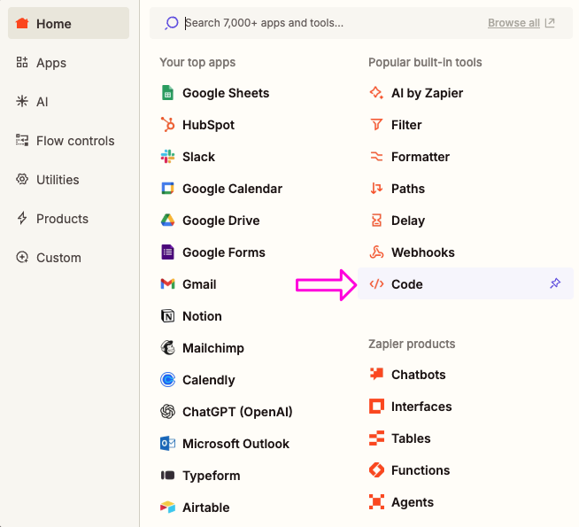Click the Webhooks icon
579x527 pixels.
click(376, 252)
